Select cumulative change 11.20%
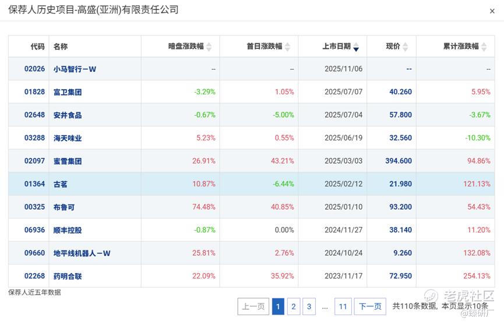Image resolution: width=504 pixels, height=325 pixels. pyautogui.click(x=478, y=230)
